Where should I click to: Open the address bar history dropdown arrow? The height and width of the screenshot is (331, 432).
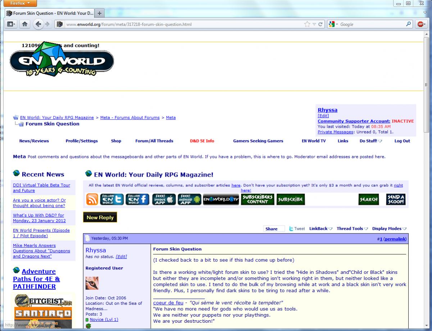pos(314,24)
